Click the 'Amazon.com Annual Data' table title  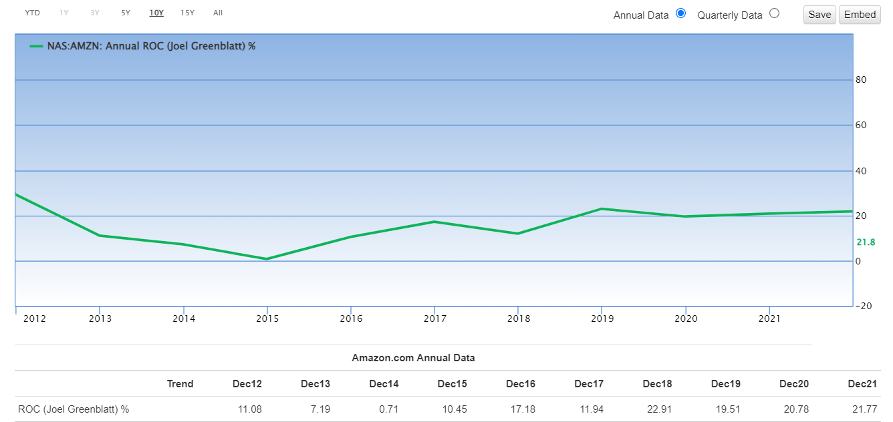[x=413, y=357]
